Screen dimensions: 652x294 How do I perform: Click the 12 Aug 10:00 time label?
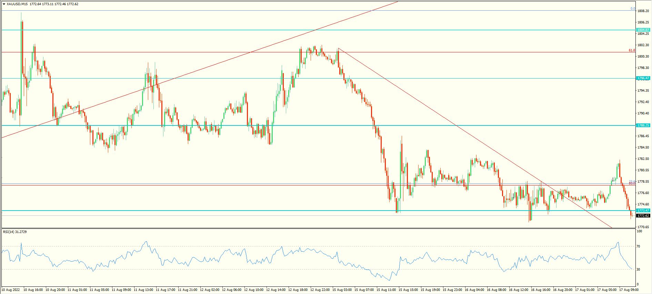(x=254, y=290)
